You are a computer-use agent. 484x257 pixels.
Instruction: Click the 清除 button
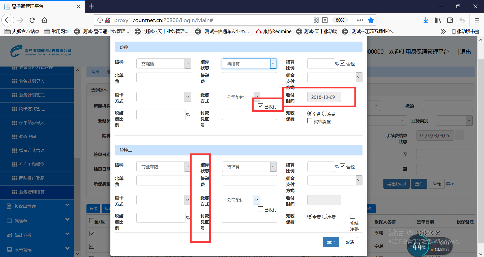point(437,184)
